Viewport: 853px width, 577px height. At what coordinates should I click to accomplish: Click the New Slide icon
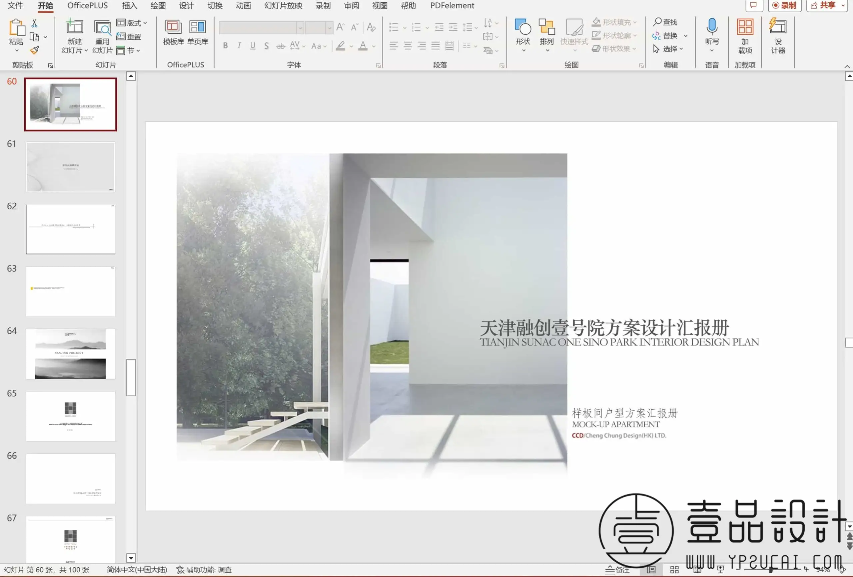pyautogui.click(x=75, y=27)
